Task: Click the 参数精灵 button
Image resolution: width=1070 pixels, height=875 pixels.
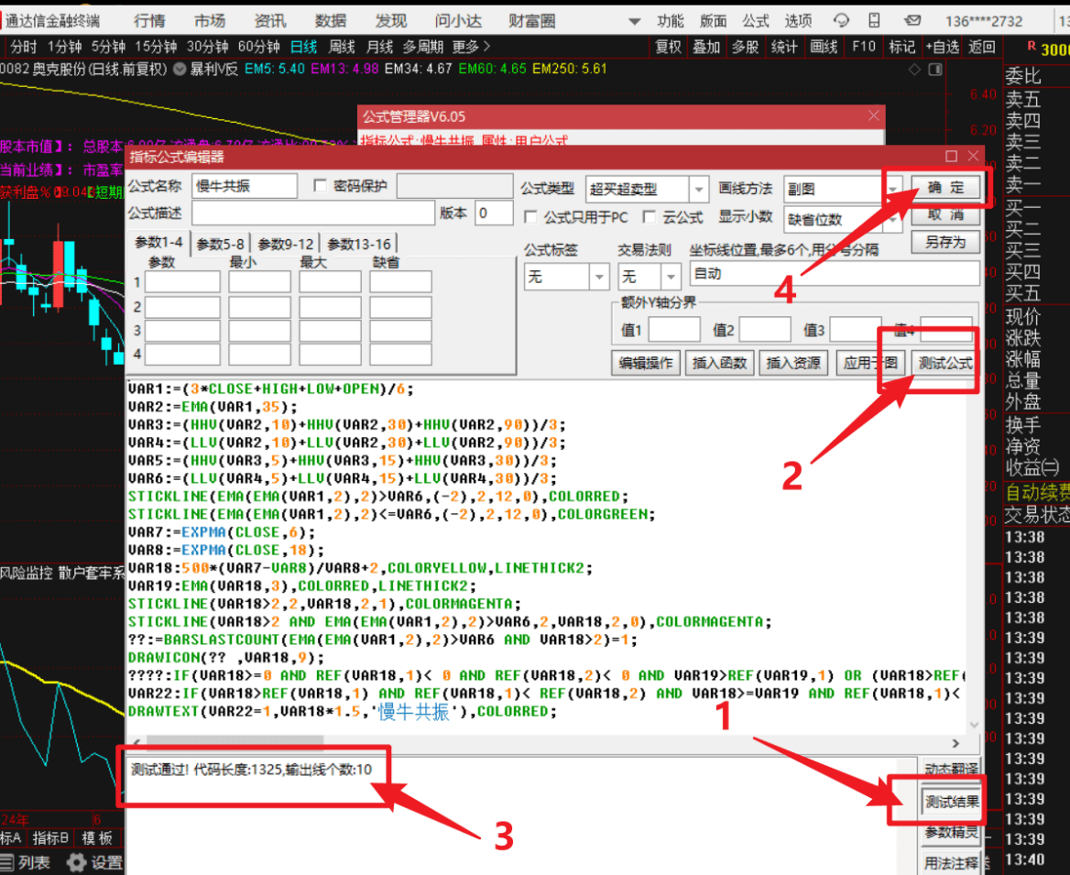Action: coord(951,833)
